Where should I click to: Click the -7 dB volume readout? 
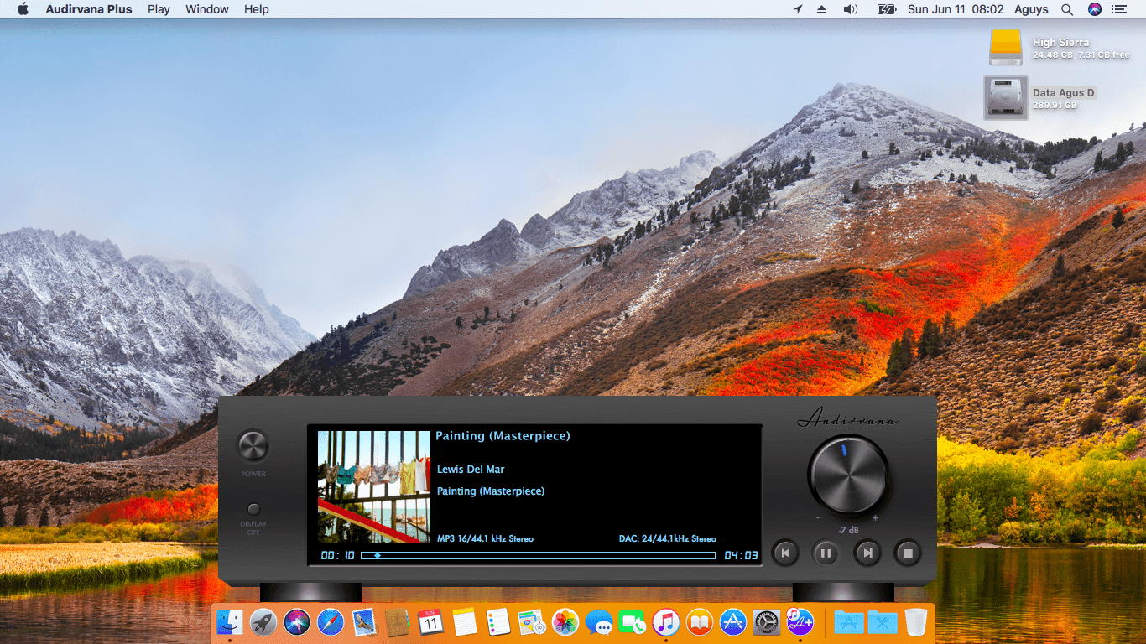(848, 530)
